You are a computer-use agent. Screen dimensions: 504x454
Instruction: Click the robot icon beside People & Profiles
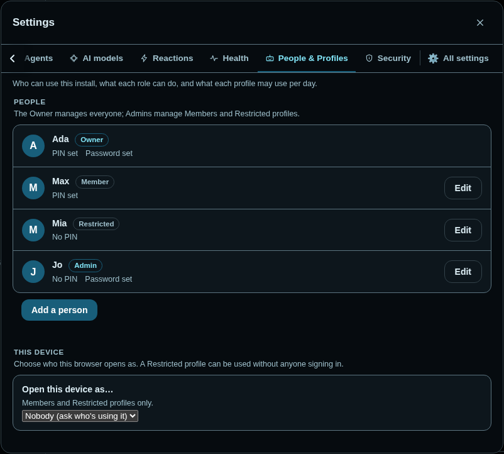[x=270, y=58]
